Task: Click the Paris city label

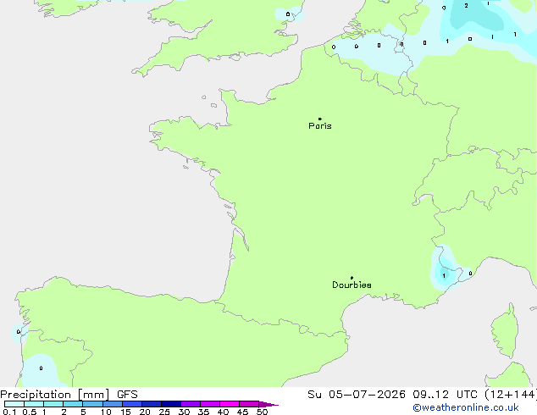Action: pos(320,126)
